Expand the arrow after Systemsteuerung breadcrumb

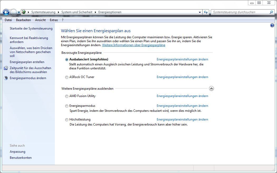coord(59,12)
